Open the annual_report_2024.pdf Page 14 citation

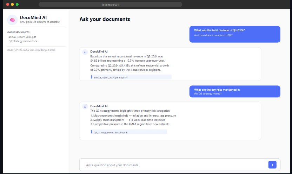pyautogui.click(x=131, y=77)
